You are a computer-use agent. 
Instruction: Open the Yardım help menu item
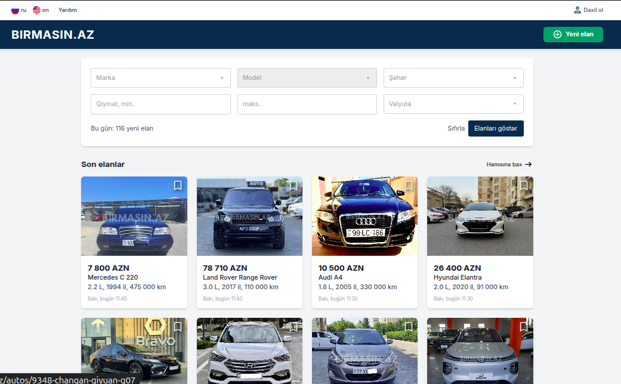pos(67,10)
